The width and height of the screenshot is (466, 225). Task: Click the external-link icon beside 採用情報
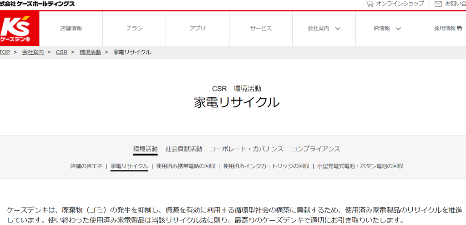(460, 29)
